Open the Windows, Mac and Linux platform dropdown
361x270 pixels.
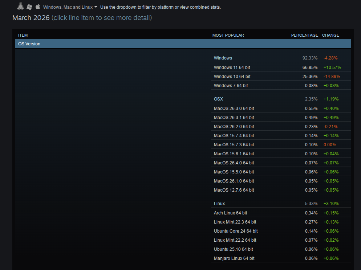click(70, 7)
